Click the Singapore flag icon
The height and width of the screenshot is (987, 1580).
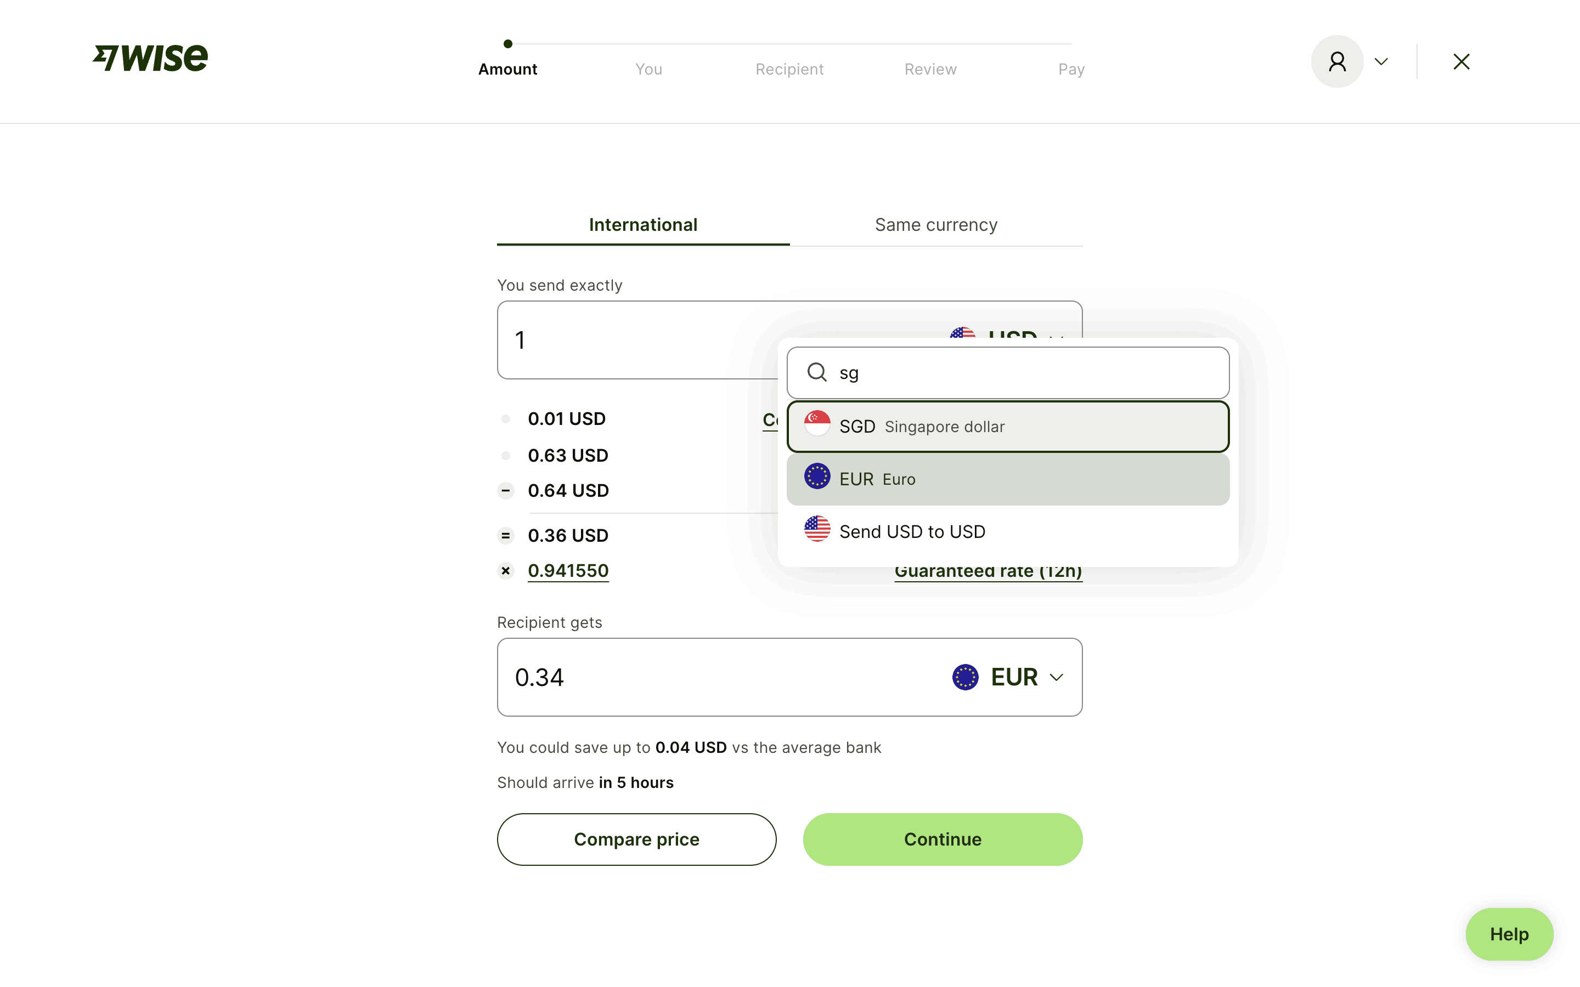817,424
